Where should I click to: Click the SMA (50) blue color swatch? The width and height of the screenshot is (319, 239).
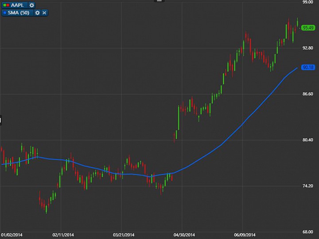5,13
